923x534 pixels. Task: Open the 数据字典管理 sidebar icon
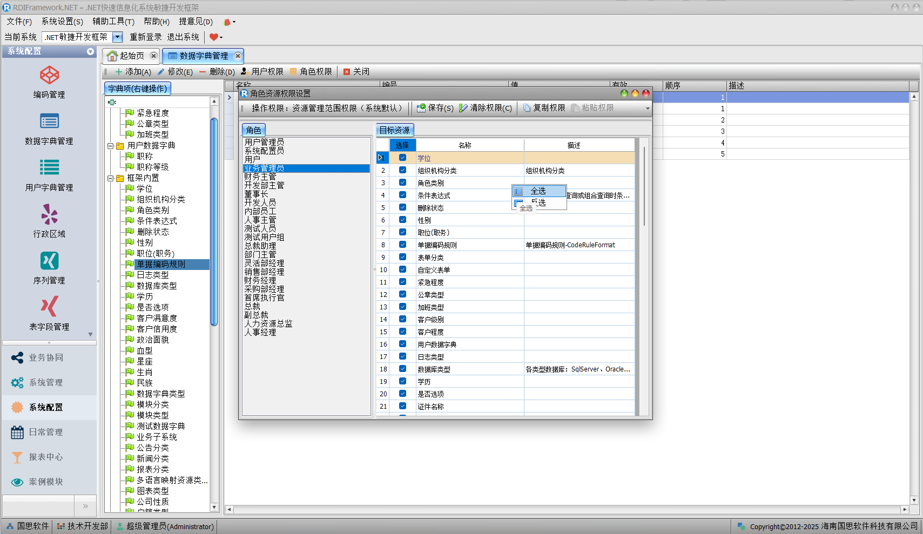click(49, 122)
